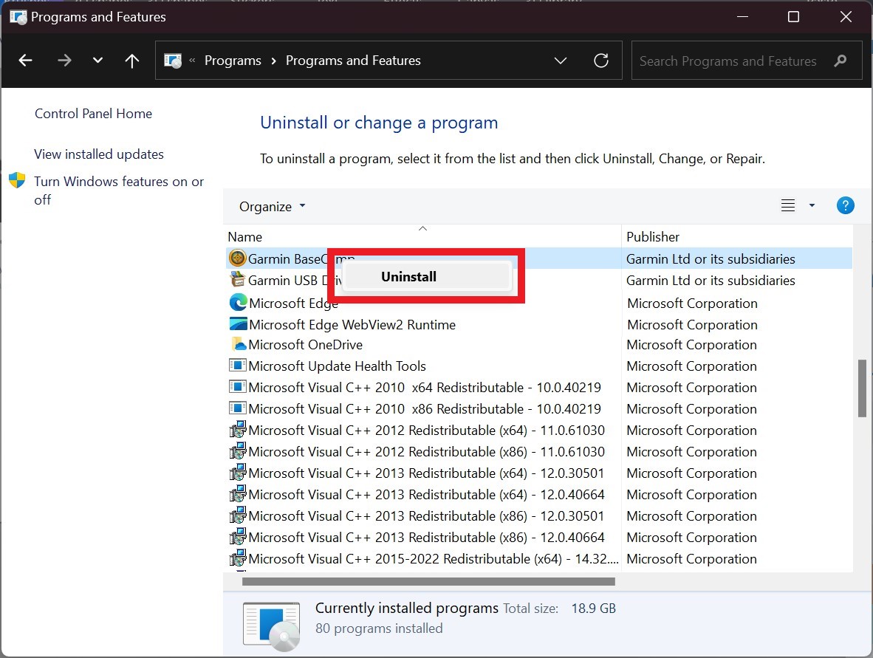Select Visual C++ 2013 (x64) 12.0.30501 name
The width and height of the screenshot is (873, 658).
[x=426, y=473]
